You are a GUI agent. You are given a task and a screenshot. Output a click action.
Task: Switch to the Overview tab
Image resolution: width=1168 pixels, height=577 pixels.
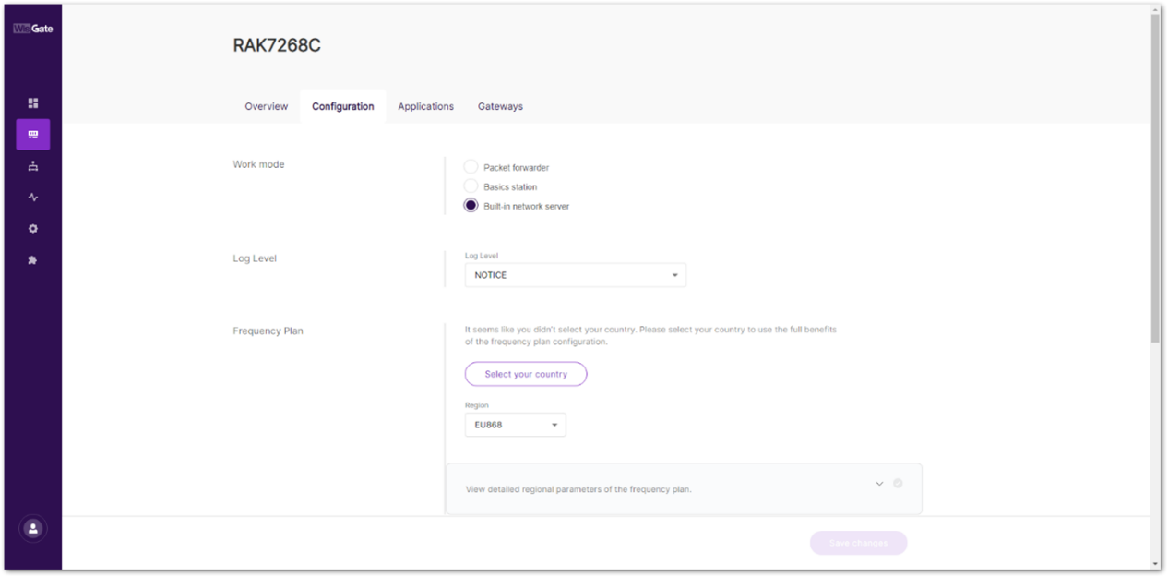click(x=267, y=106)
